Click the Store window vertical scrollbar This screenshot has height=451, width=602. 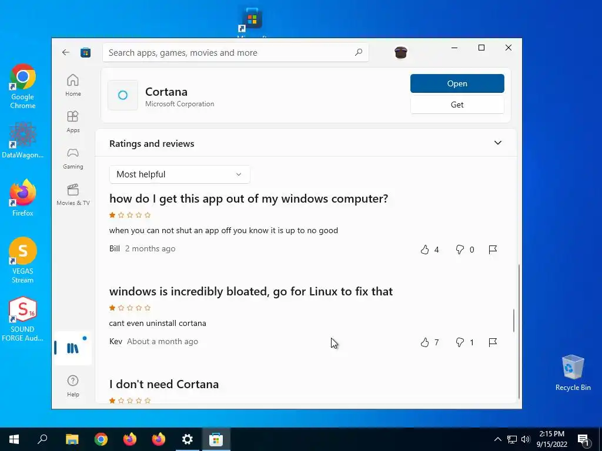(519, 332)
